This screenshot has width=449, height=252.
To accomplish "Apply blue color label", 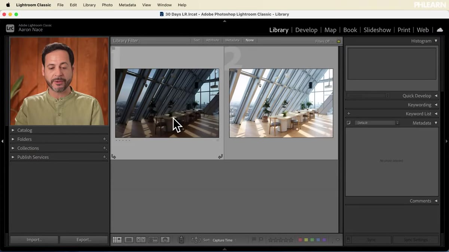I will click(318, 240).
